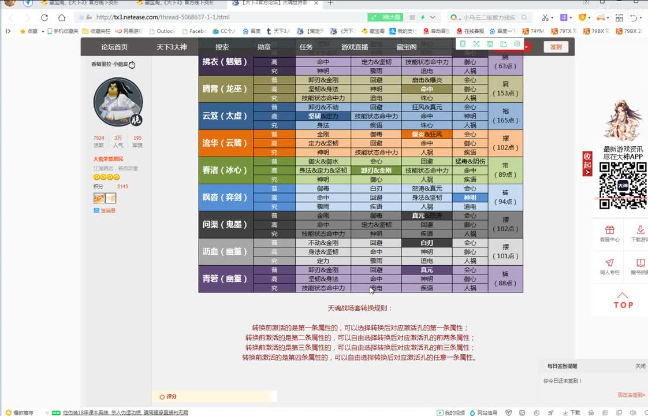
Task: Click the red 签到 sign-in button
Action: (x=556, y=46)
